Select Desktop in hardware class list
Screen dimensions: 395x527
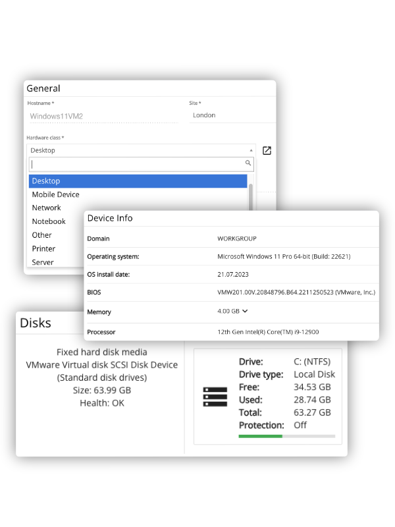tap(138, 180)
